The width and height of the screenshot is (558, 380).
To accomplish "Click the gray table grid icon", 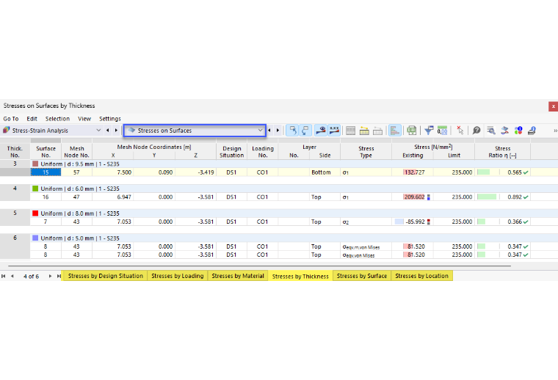I will point(350,131).
